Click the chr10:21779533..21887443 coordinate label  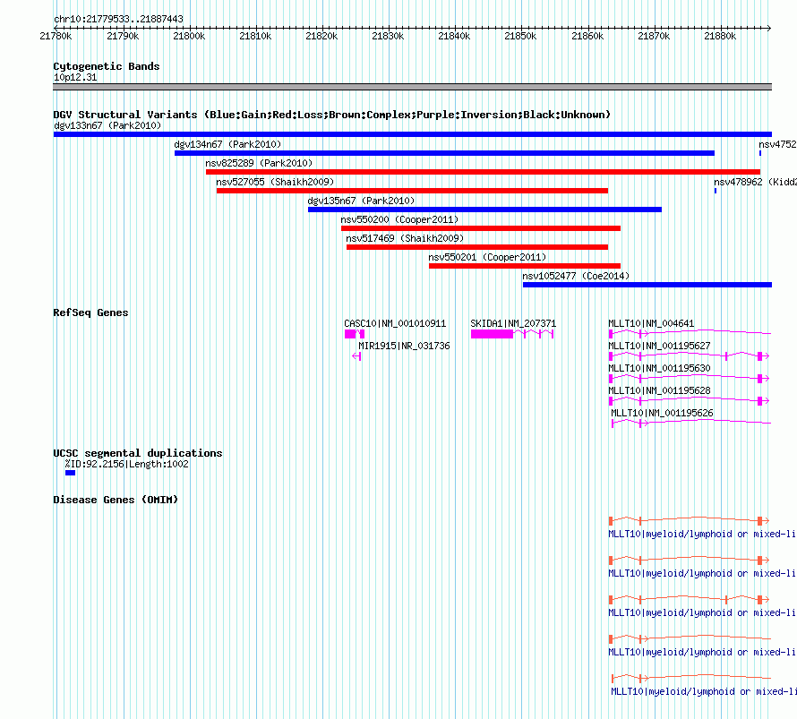click(118, 19)
